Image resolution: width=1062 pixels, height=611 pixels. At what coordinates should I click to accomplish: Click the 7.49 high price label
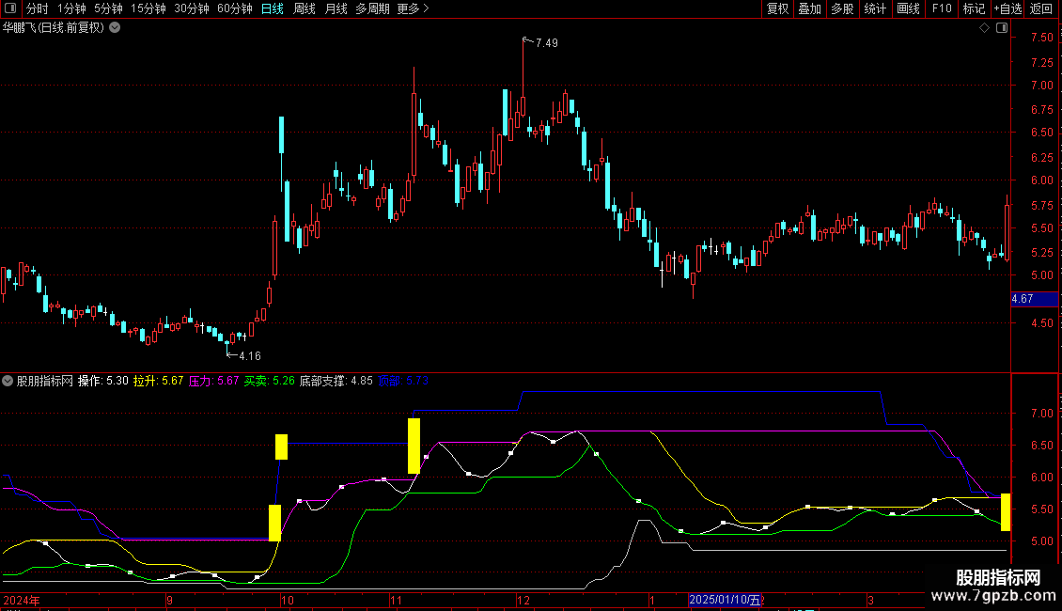pyautogui.click(x=547, y=42)
